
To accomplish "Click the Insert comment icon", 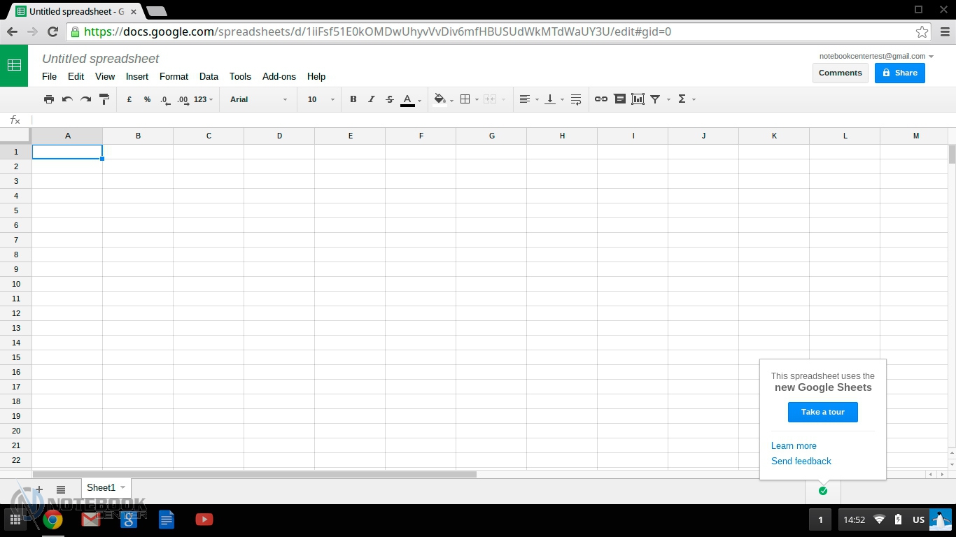I will [x=619, y=99].
